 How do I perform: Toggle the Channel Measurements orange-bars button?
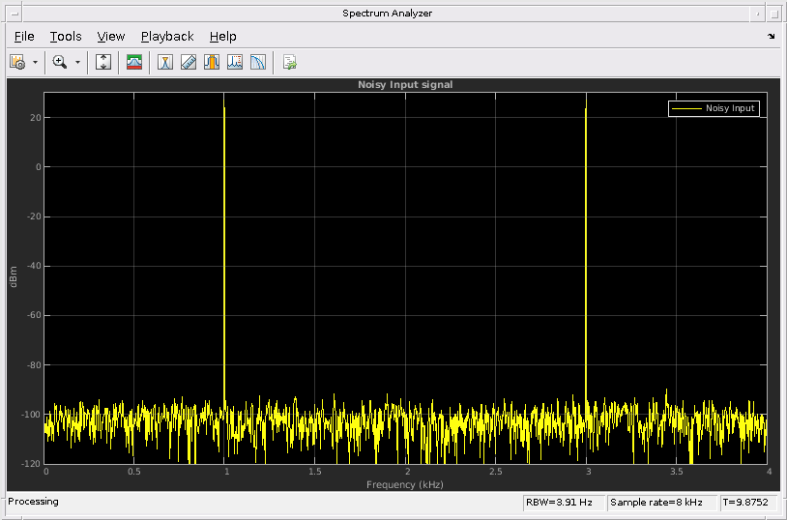point(212,62)
